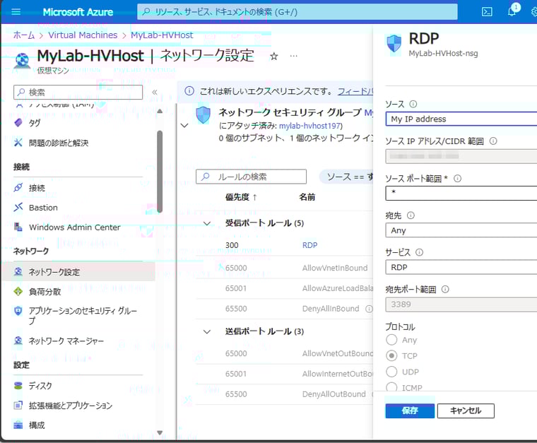Image resolution: width=537 pixels, height=443 pixels.
Task: Focus the ルールの検索 field
Action: click(251, 177)
